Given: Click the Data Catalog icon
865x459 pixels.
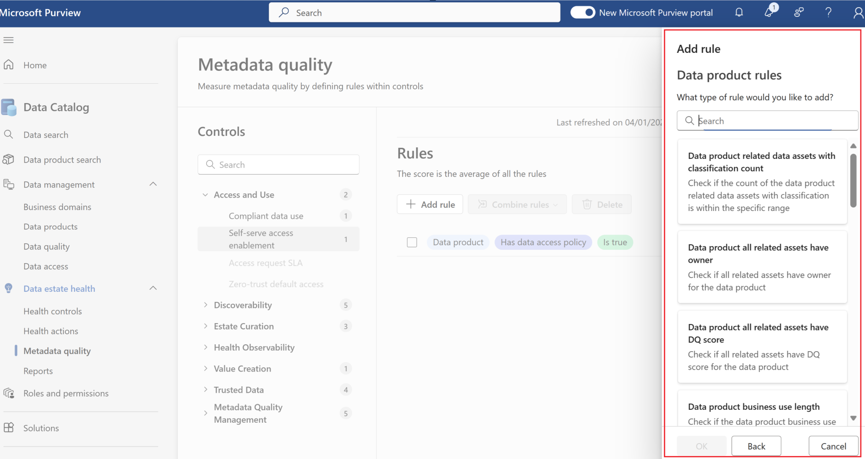Looking at the screenshot, I should [9, 107].
